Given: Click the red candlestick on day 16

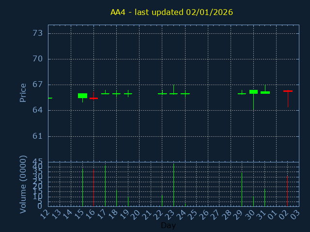Looking at the screenshot, I should tap(93, 98).
